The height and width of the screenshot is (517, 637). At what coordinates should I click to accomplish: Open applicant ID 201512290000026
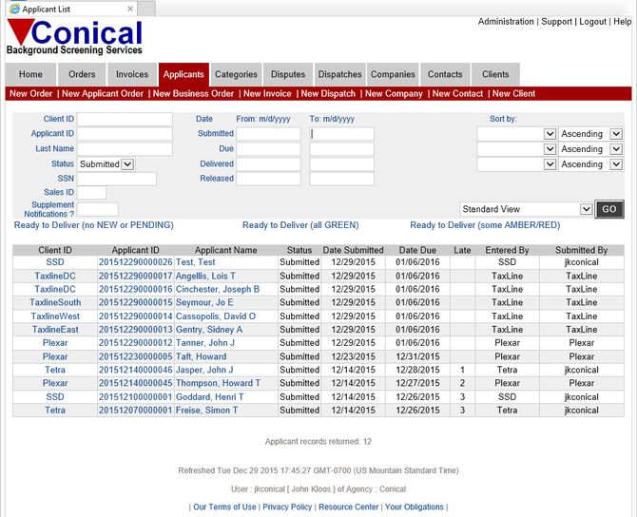135,262
